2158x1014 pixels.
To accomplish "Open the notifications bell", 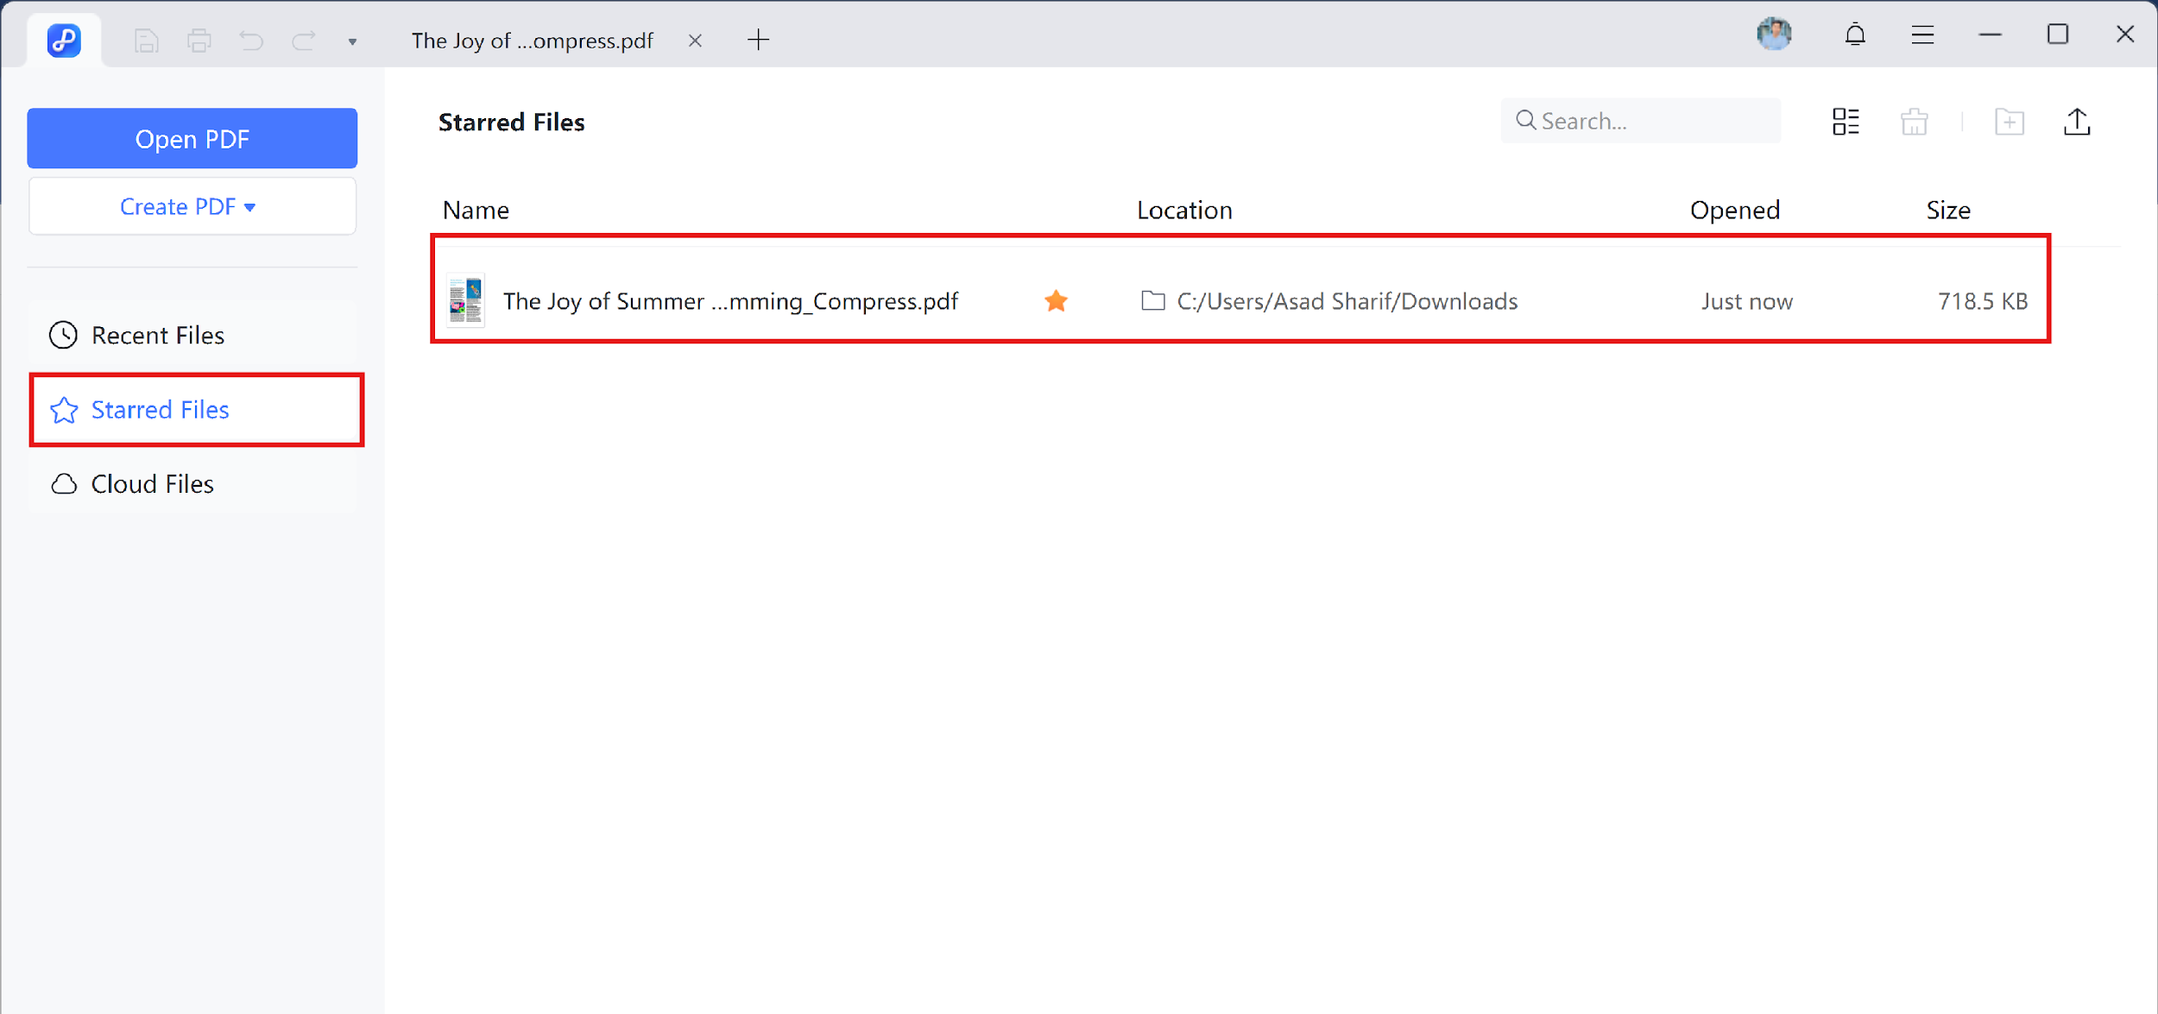I will (1854, 35).
